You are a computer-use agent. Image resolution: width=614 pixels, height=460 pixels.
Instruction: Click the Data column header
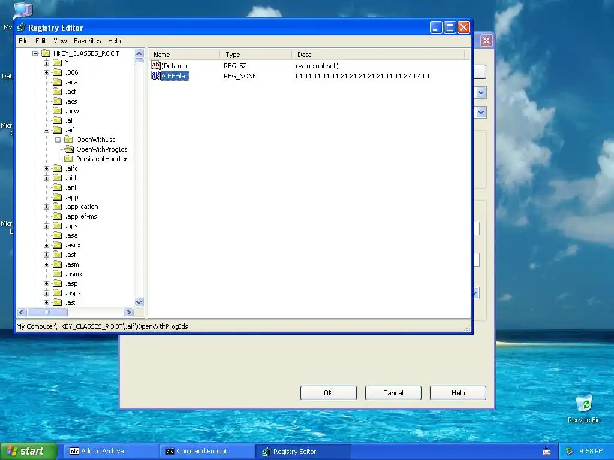click(x=378, y=55)
